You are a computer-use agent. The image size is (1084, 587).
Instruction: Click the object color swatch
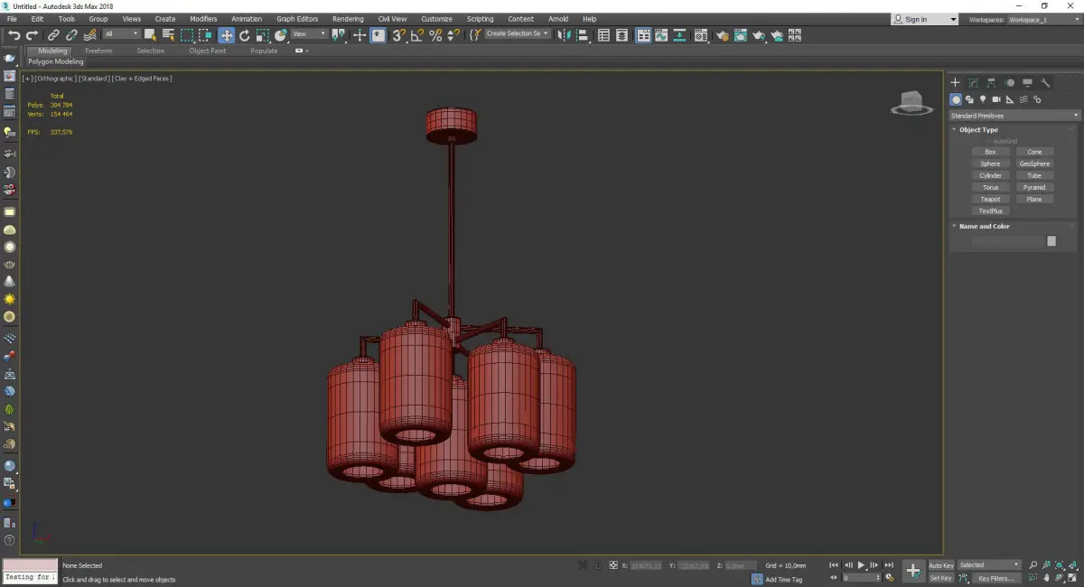[x=1051, y=241]
